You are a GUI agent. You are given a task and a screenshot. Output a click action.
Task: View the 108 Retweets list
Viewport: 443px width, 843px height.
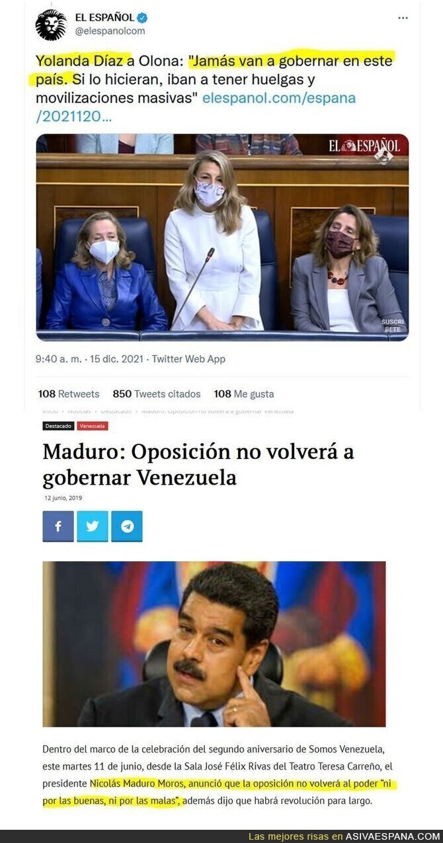(x=69, y=394)
